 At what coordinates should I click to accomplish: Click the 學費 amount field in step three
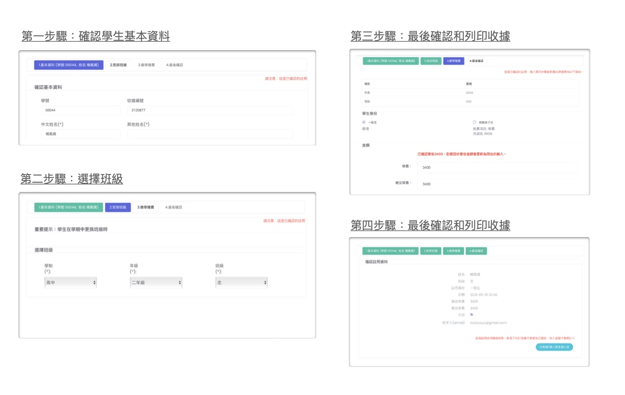coord(497,168)
